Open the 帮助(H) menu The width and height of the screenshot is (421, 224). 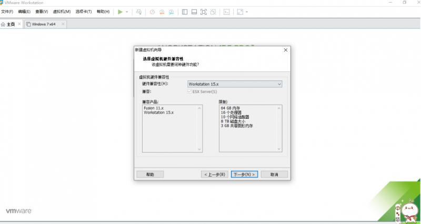point(103,12)
